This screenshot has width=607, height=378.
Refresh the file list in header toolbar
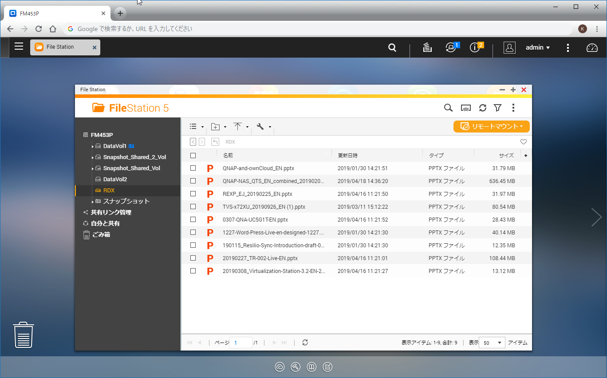pos(483,108)
